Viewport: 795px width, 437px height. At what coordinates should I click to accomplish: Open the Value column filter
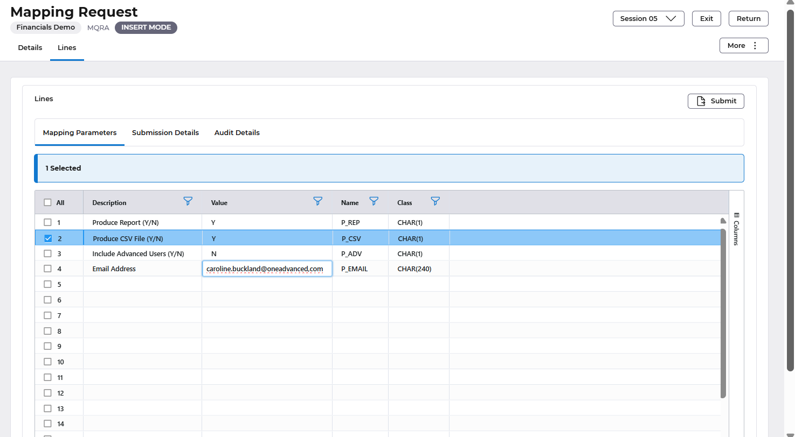point(318,201)
